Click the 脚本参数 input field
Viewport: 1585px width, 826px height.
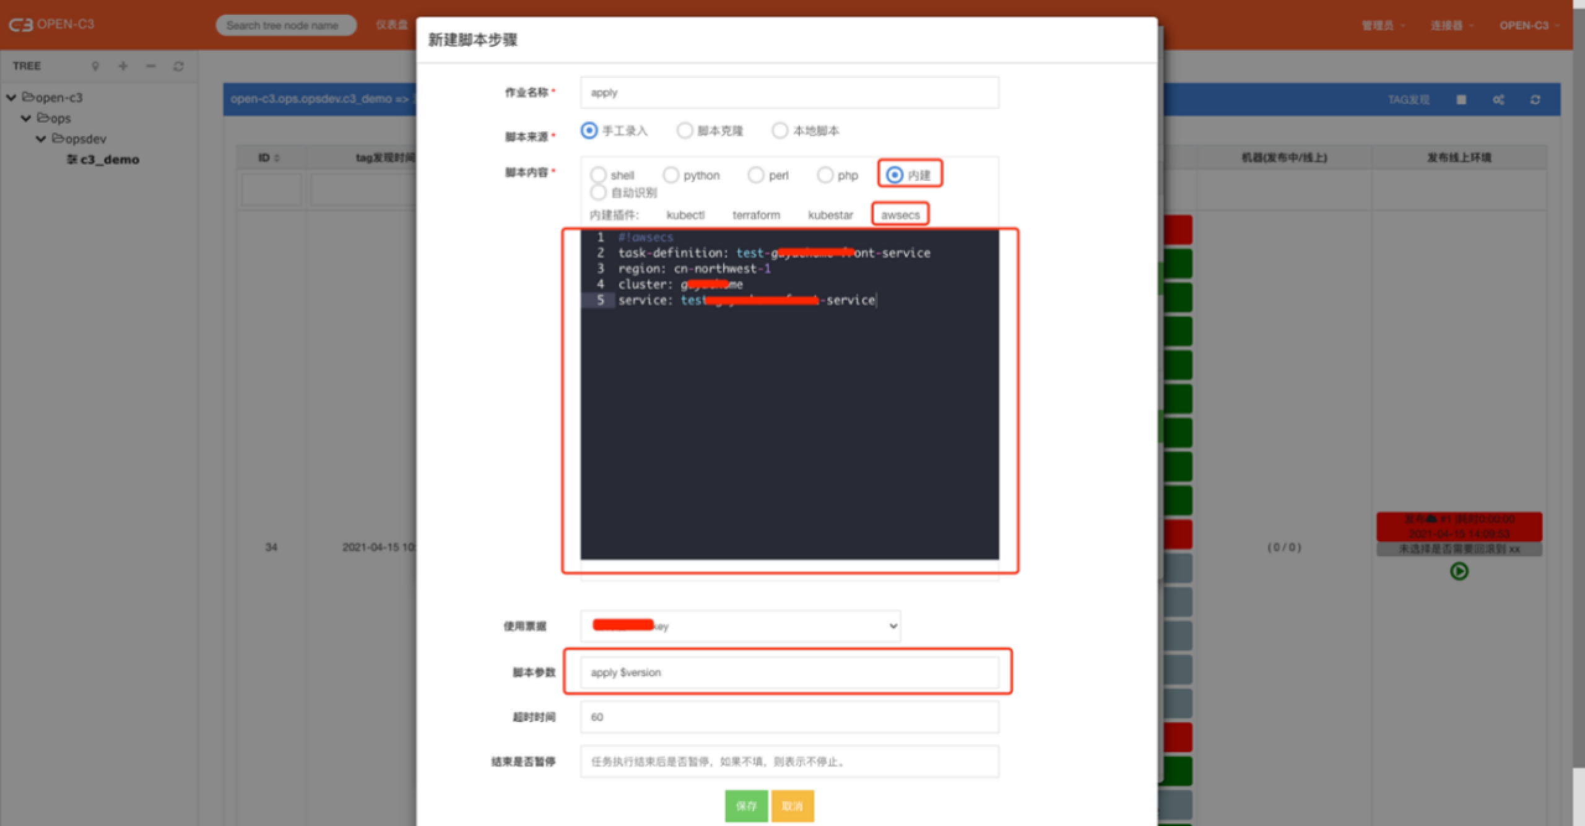tap(789, 672)
